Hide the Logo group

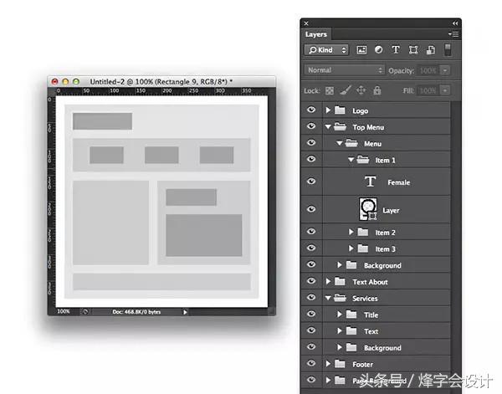tap(311, 110)
